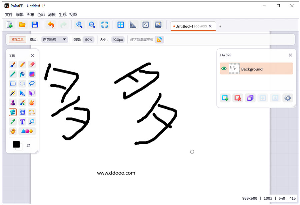Select the crossed-out flame tool
The image size is (300, 205).
(x=32, y=102)
